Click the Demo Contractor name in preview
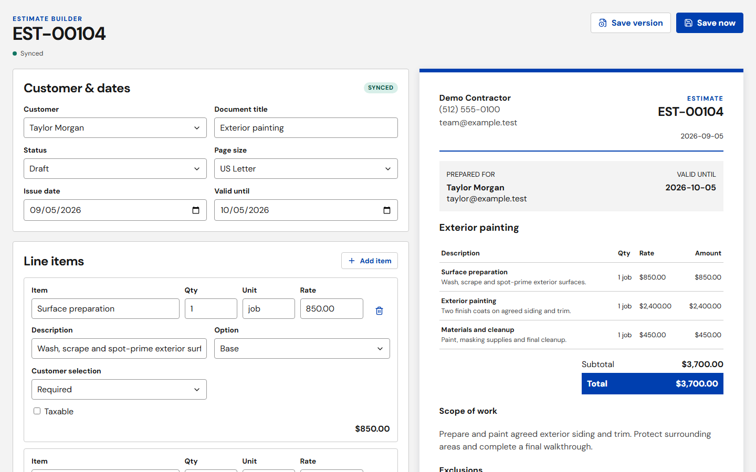 475,98
